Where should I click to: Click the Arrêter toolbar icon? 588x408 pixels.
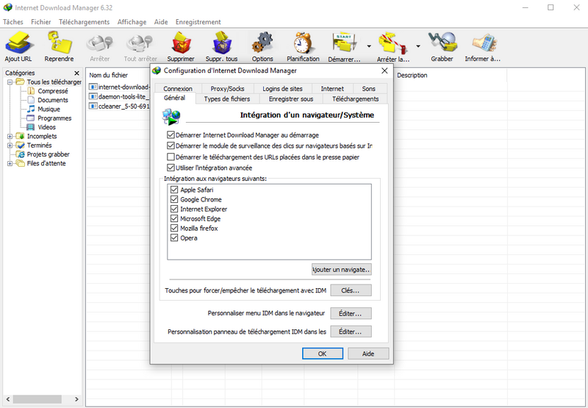tap(100, 43)
